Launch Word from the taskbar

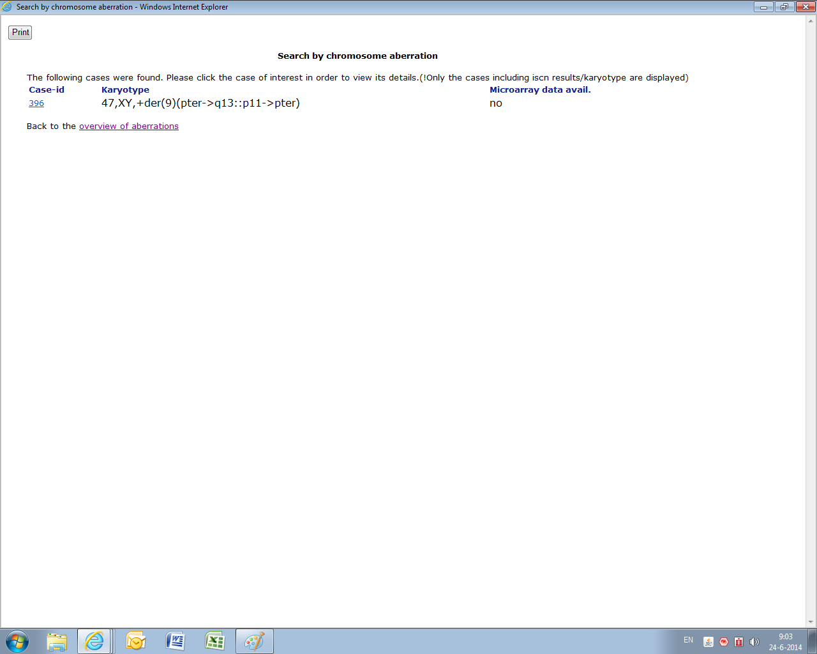(175, 641)
